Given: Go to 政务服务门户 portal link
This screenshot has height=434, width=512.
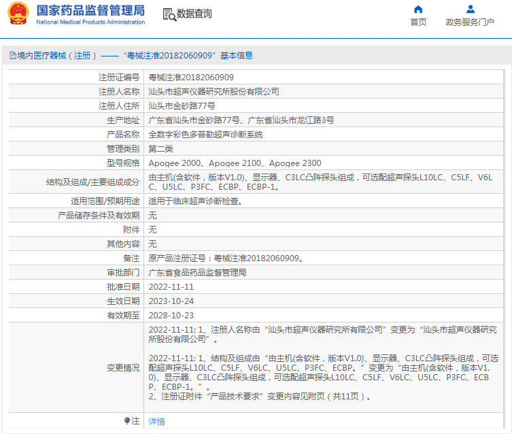Looking at the screenshot, I should (470, 22).
